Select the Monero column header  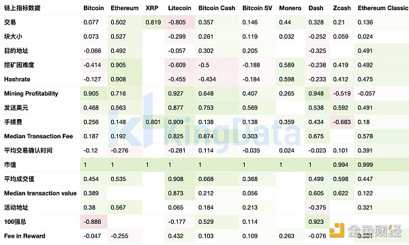[290, 8]
